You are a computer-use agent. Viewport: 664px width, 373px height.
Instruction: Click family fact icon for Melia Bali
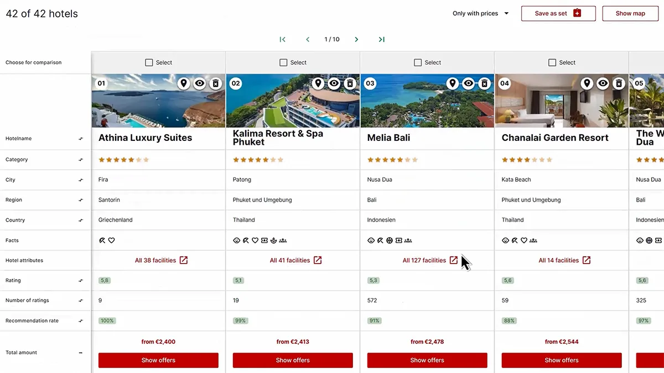pos(408,240)
